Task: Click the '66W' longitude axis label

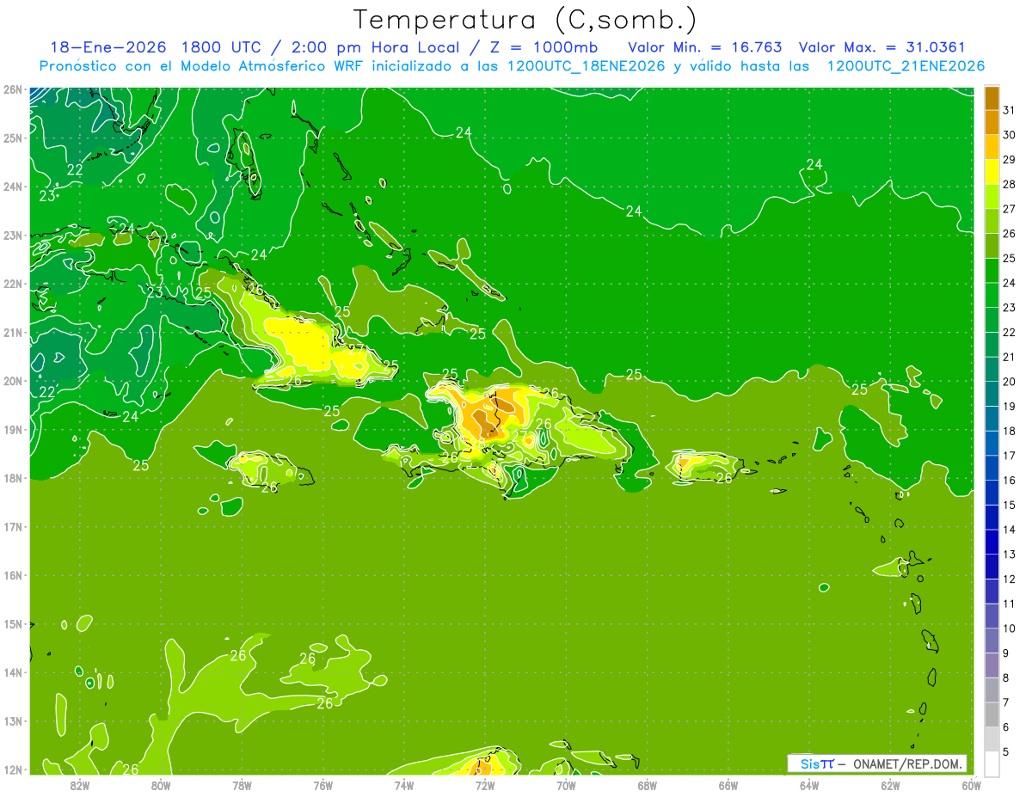Action: coord(728,785)
